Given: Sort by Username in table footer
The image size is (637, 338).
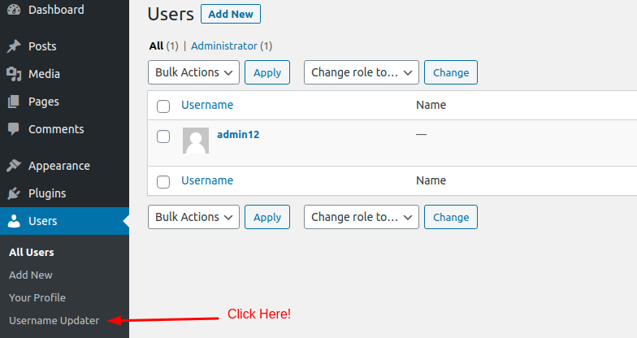Looking at the screenshot, I should click(x=207, y=180).
